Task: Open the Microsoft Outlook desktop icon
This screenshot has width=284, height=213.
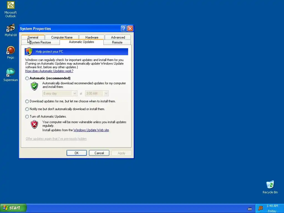Action: click(x=11, y=9)
